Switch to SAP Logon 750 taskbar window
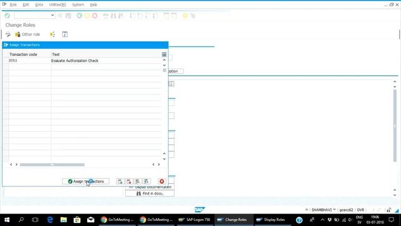The width and height of the screenshot is (401, 226). [x=195, y=220]
